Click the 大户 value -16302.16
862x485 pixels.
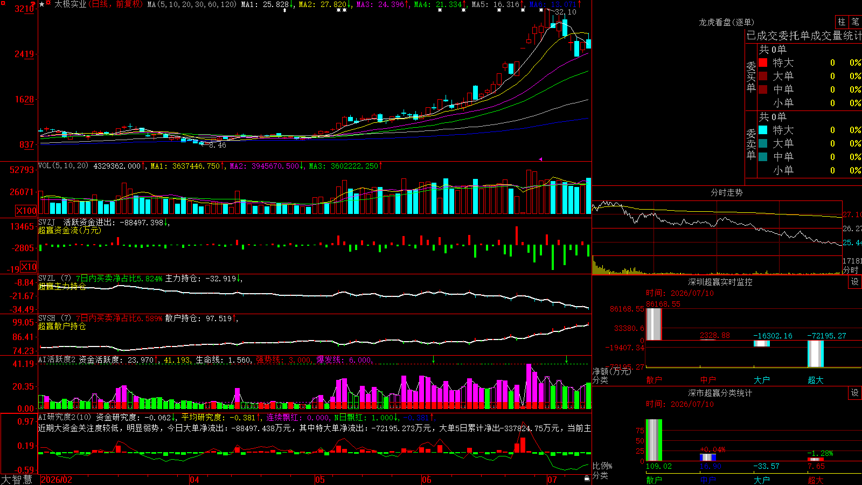click(773, 335)
